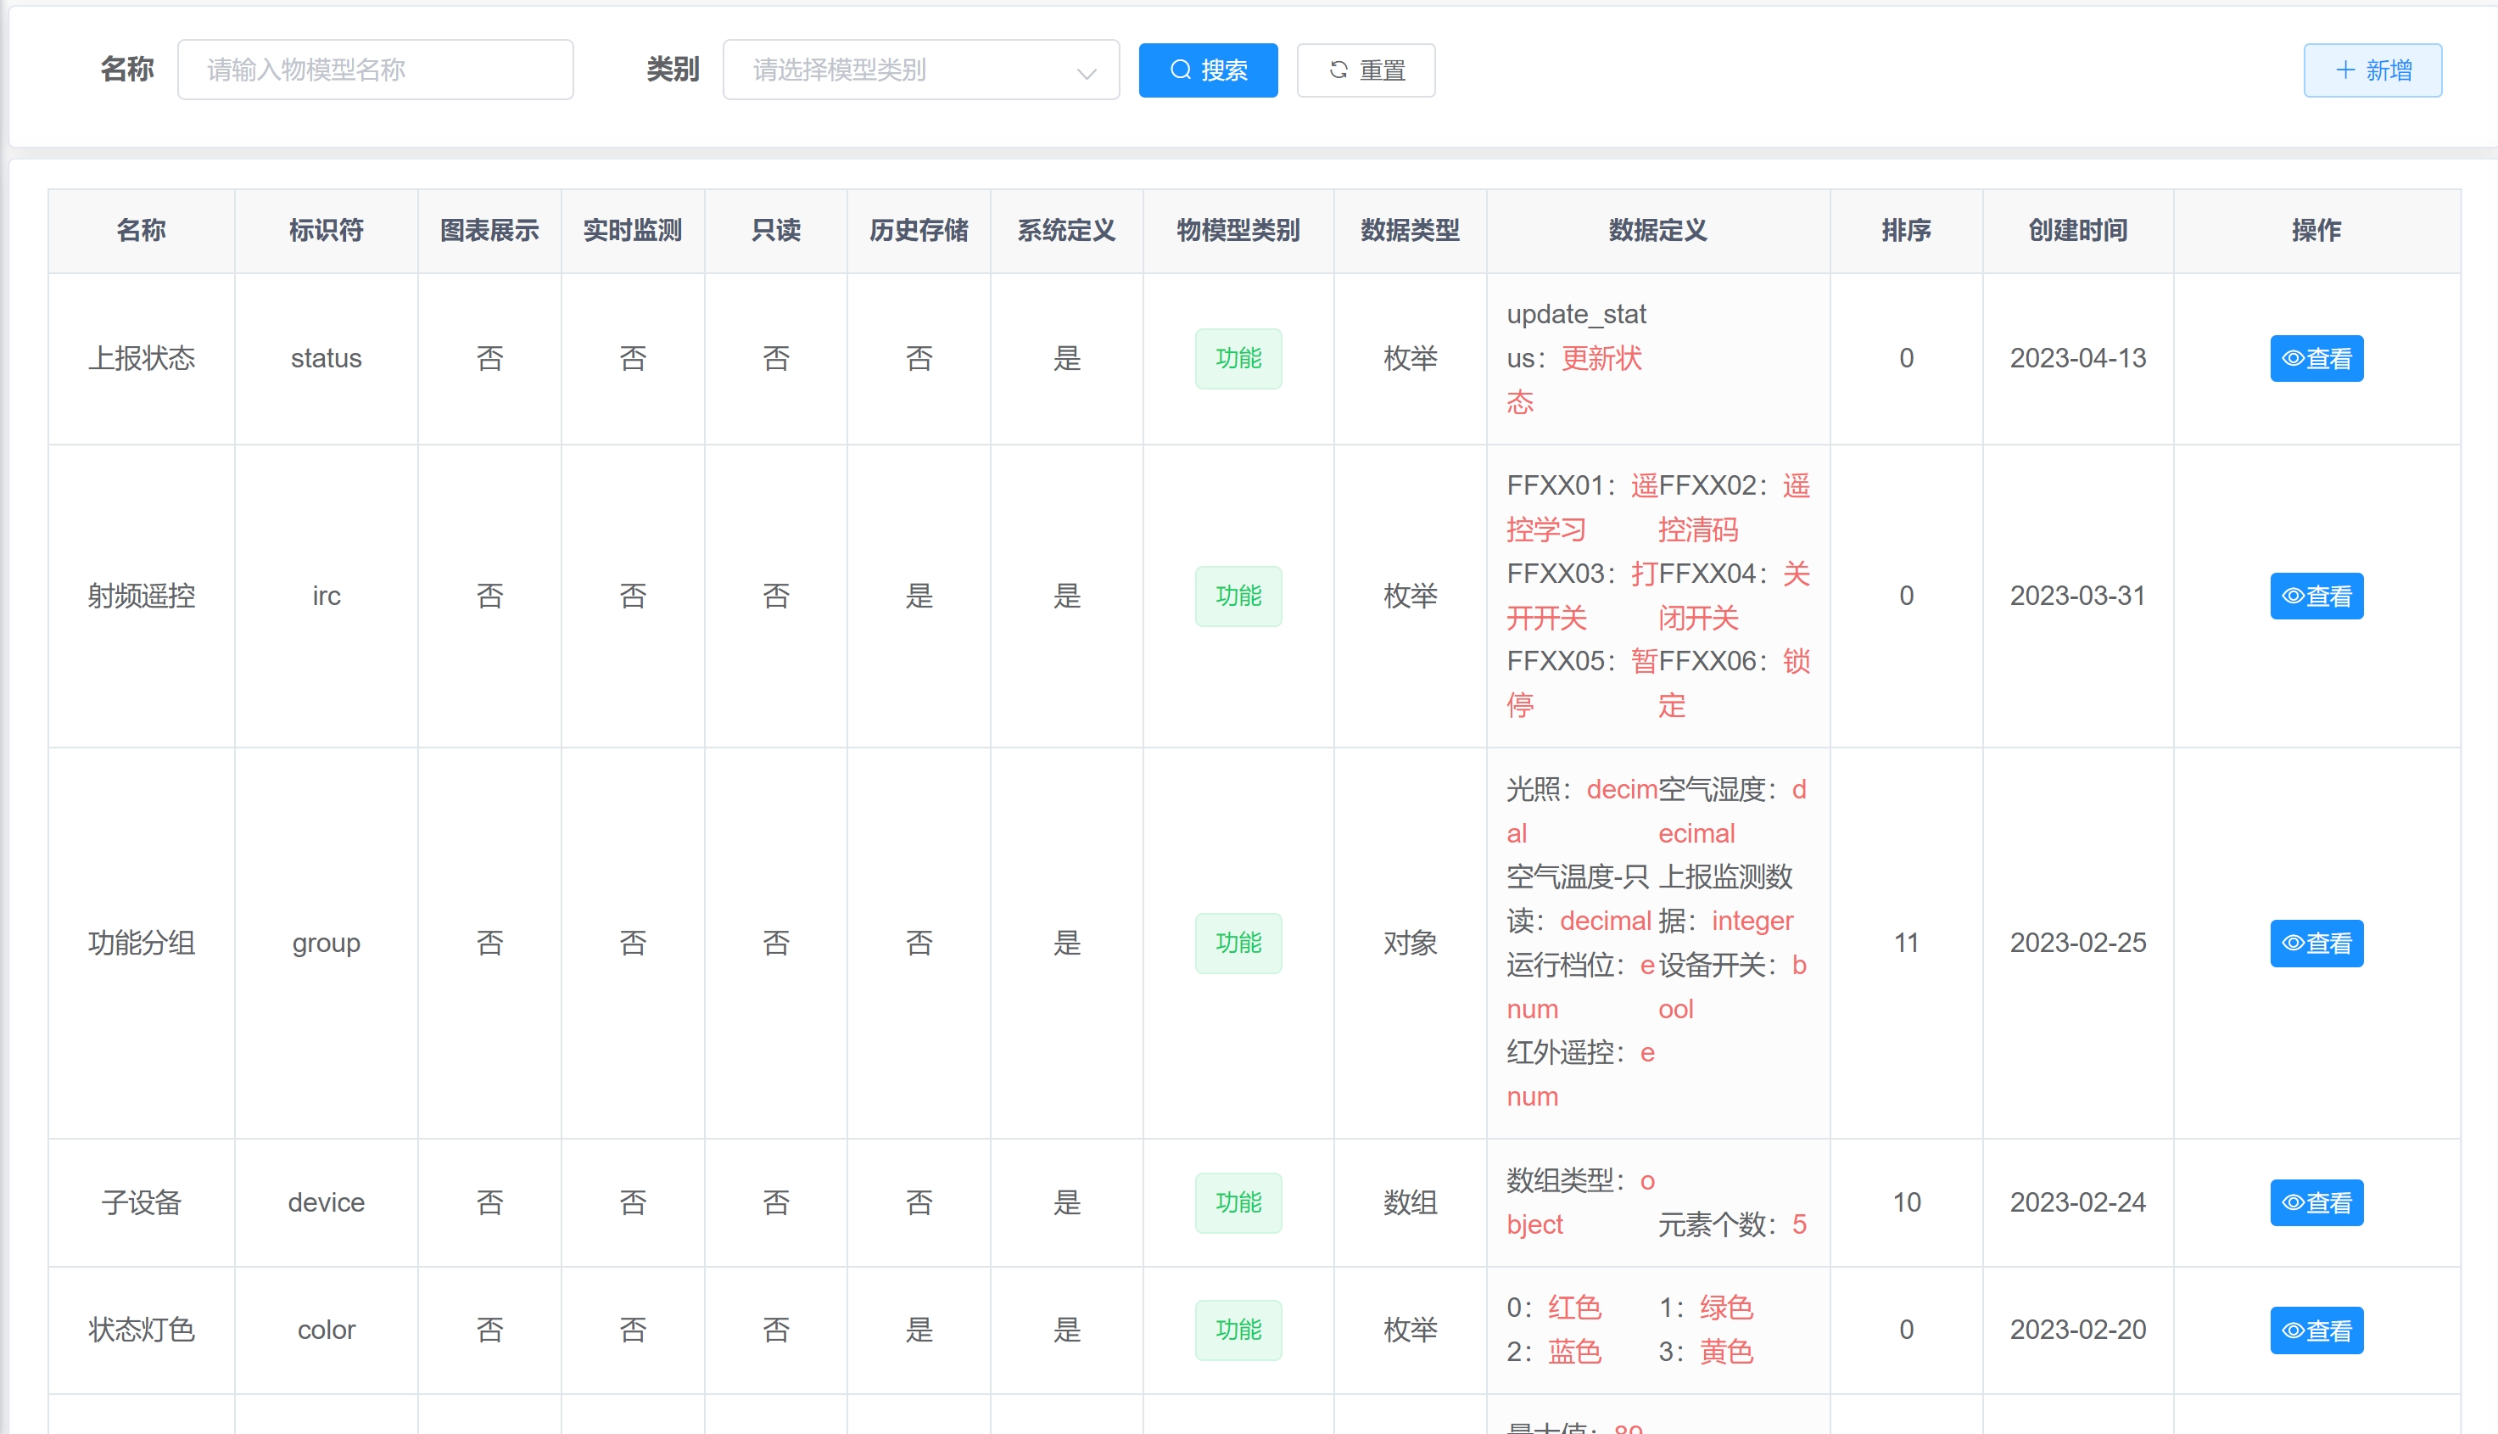Screen dimensions: 2498x1434
Task: Click the irc identifier cell
Action: 326,596
